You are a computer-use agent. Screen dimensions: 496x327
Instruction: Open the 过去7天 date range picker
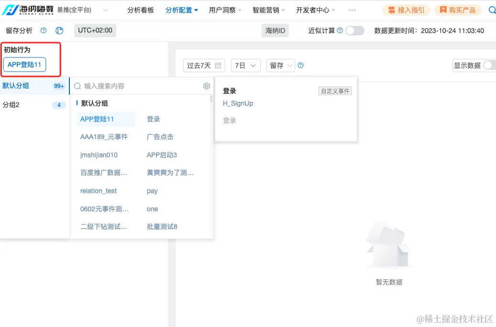click(x=204, y=65)
